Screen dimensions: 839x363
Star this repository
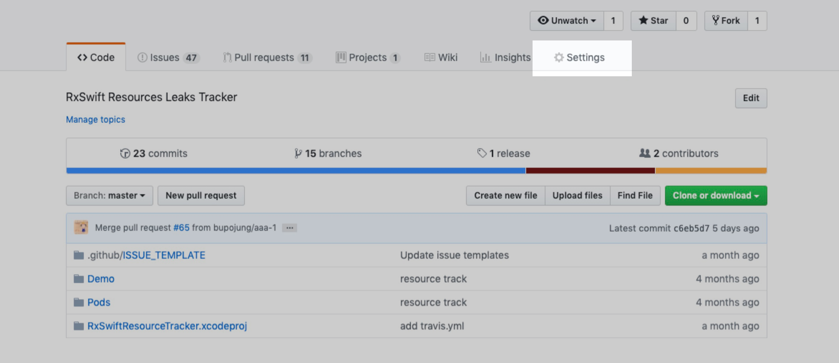pyautogui.click(x=653, y=21)
